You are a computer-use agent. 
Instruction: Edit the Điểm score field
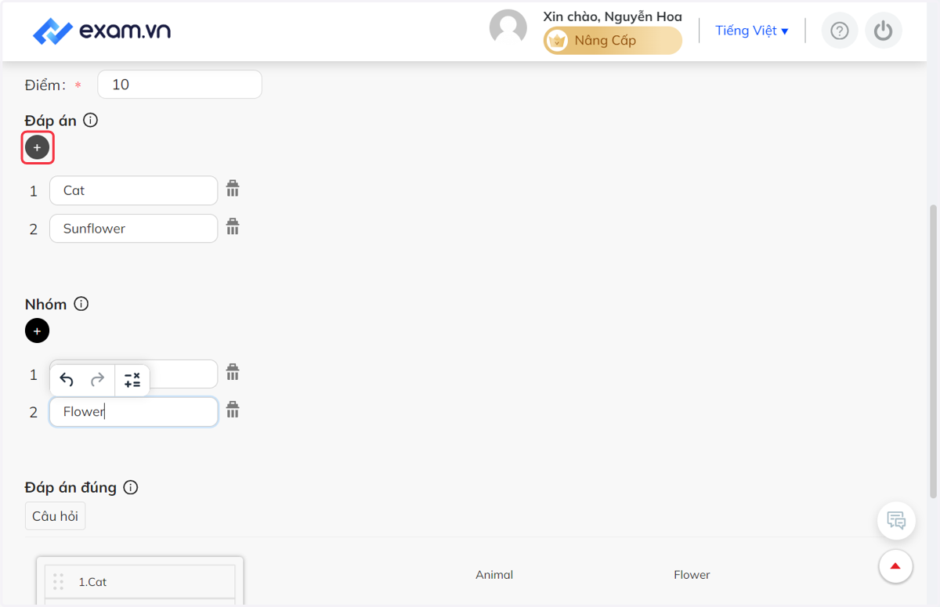(179, 85)
